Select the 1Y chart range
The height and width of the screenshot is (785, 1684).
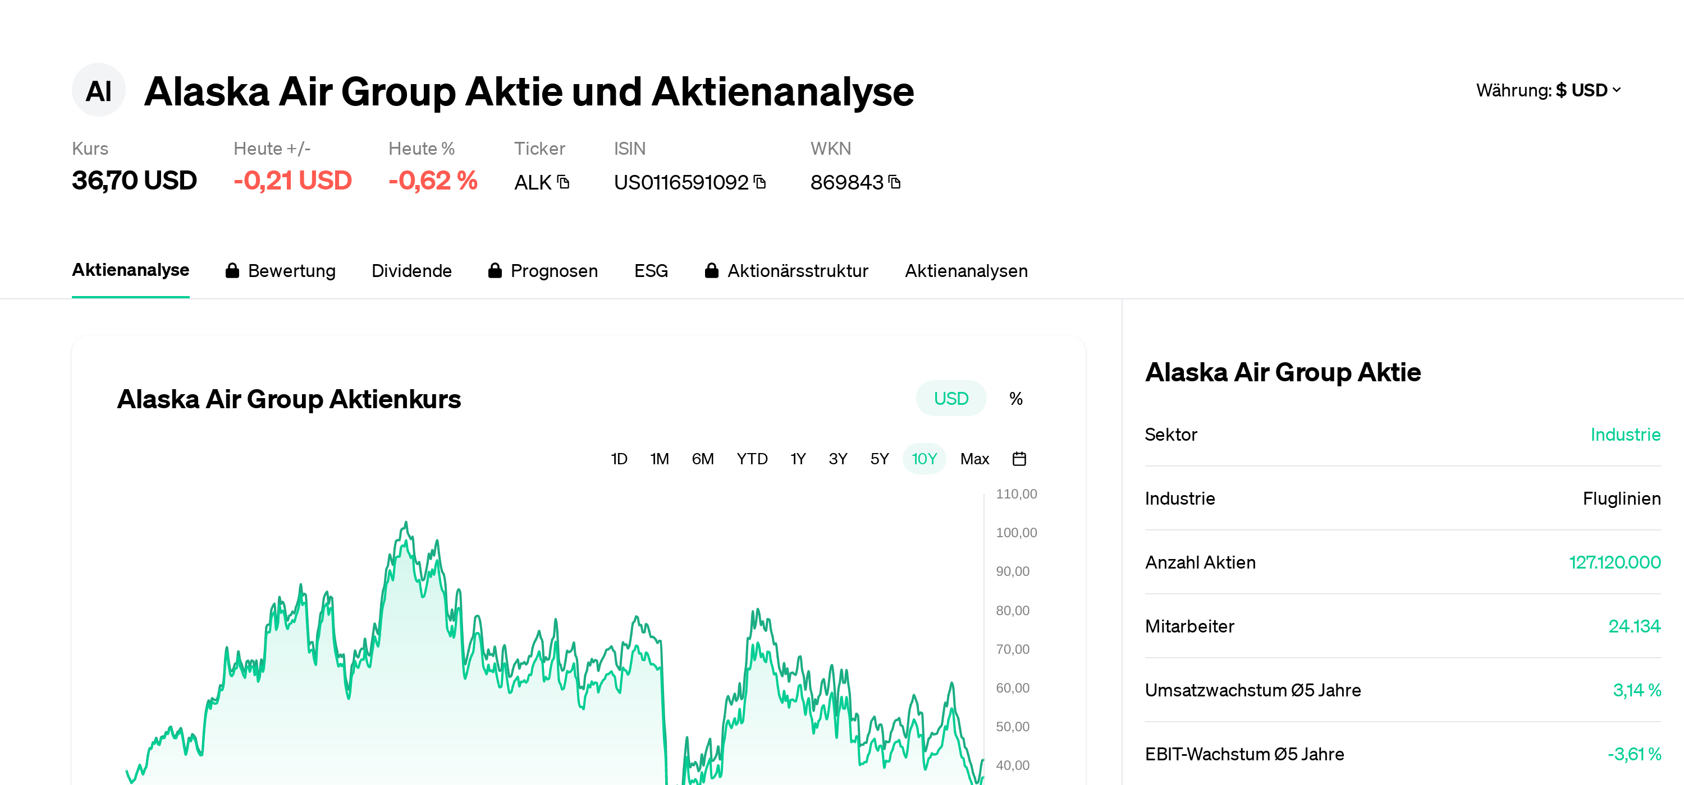798,459
